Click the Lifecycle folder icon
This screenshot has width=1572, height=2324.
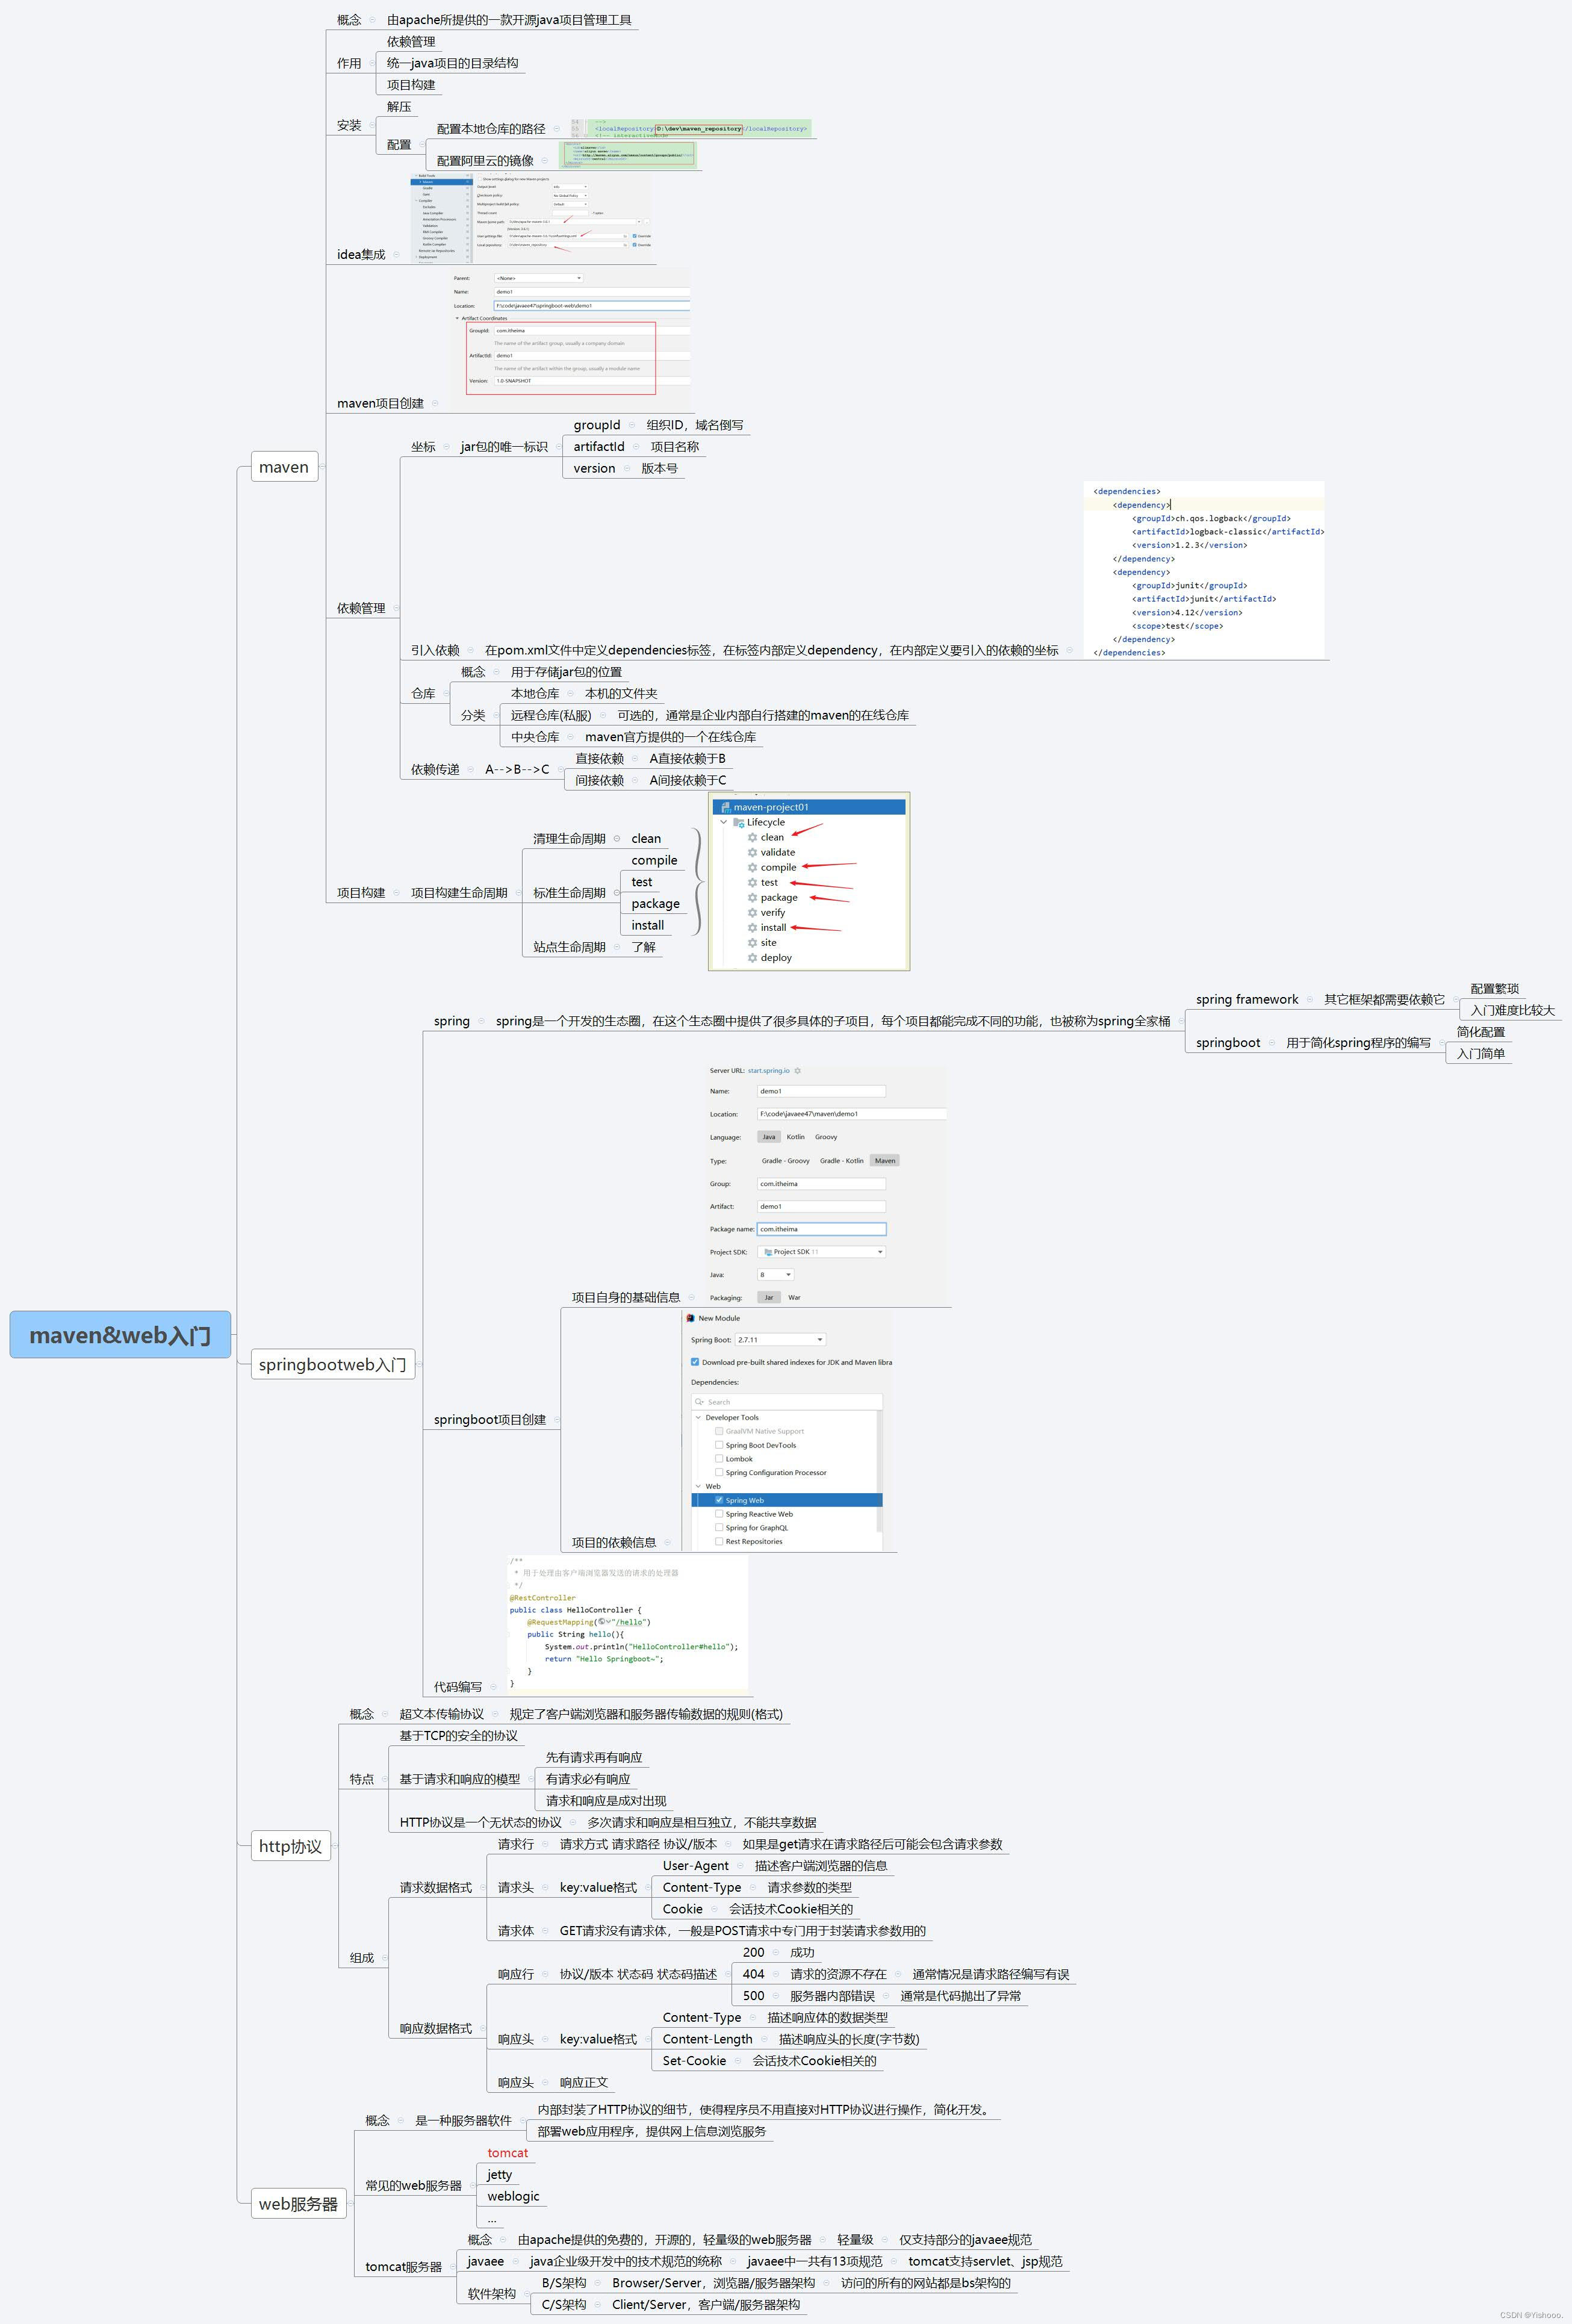pyautogui.click(x=738, y=822)
